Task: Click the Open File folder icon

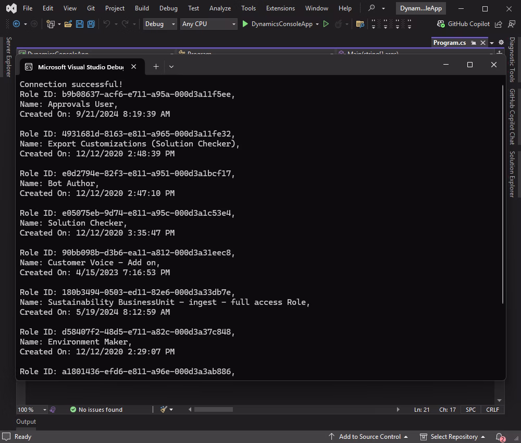Action: click(x=68, y=24)
